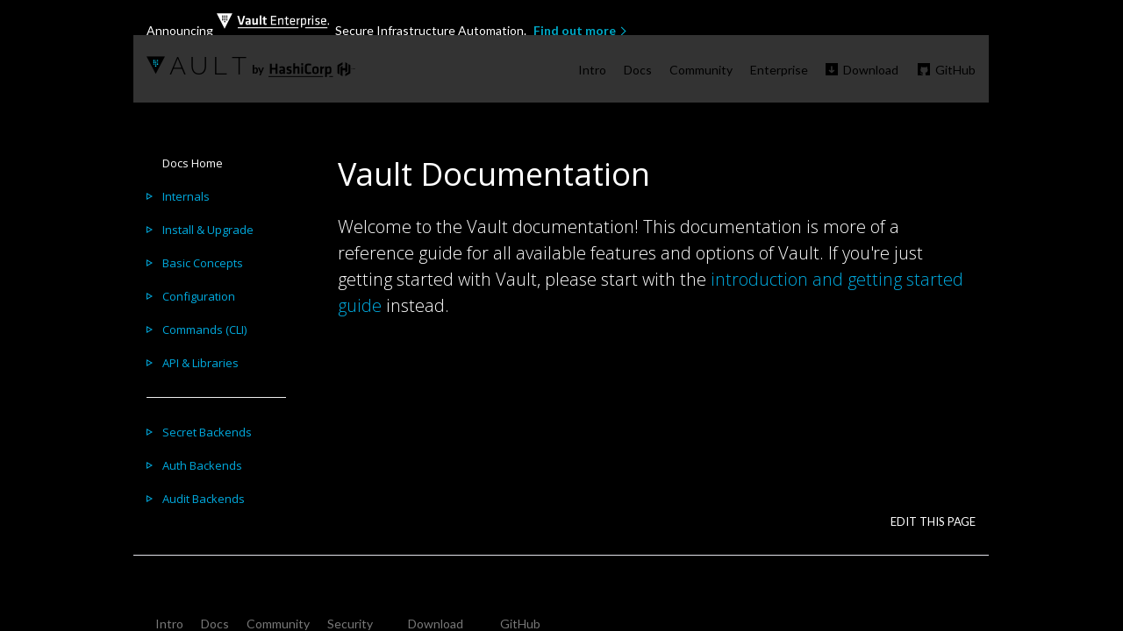This screenshot has height=631, width=1123.
Task: Expand the Basic Concepts triangle
Action: pyautogui.click(x=149, y=263)
